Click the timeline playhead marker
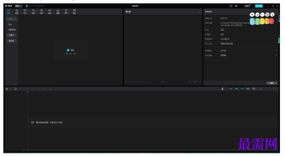Screen dimensions: 285x157 28,93
